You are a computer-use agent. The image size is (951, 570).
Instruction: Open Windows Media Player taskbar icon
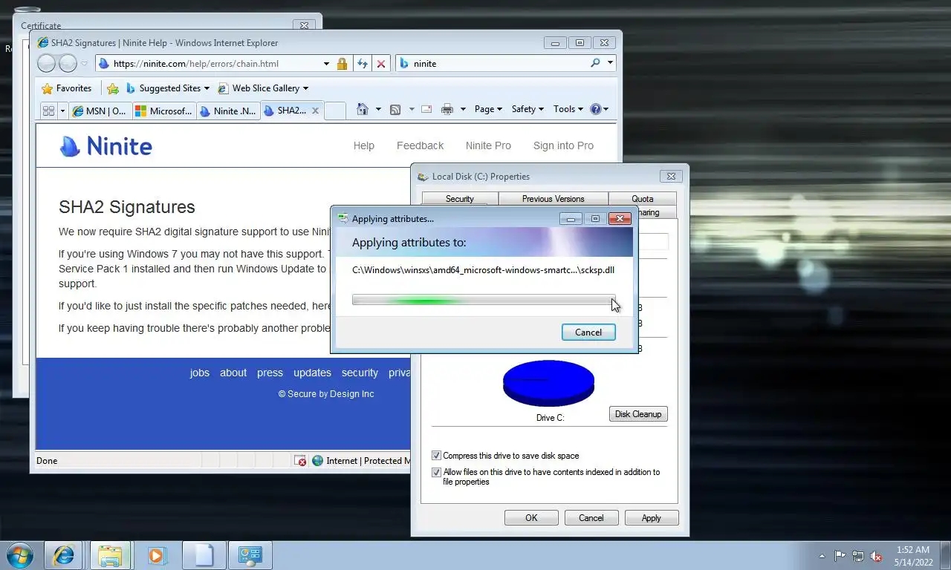tap(157, 555)
